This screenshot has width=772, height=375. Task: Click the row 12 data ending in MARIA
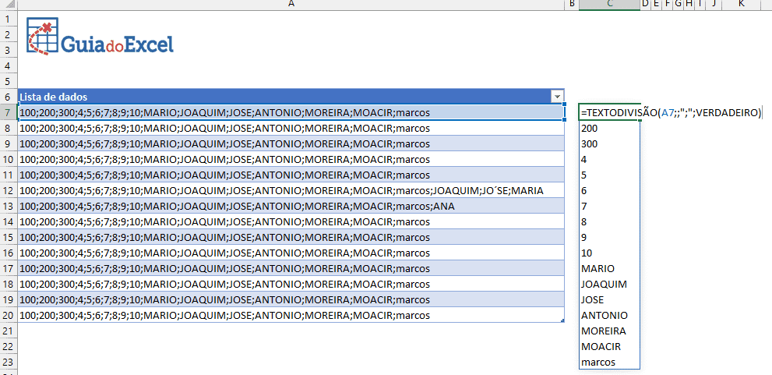280,190
